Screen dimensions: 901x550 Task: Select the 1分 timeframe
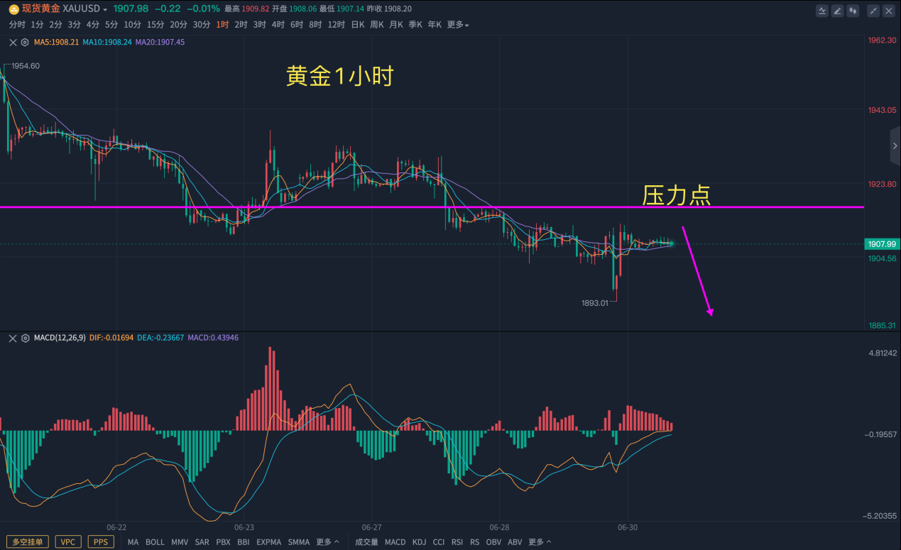[x=38, y=25]
